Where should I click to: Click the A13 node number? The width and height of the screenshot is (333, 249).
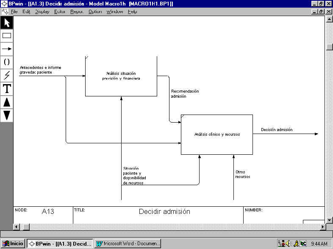coord(48,211)
